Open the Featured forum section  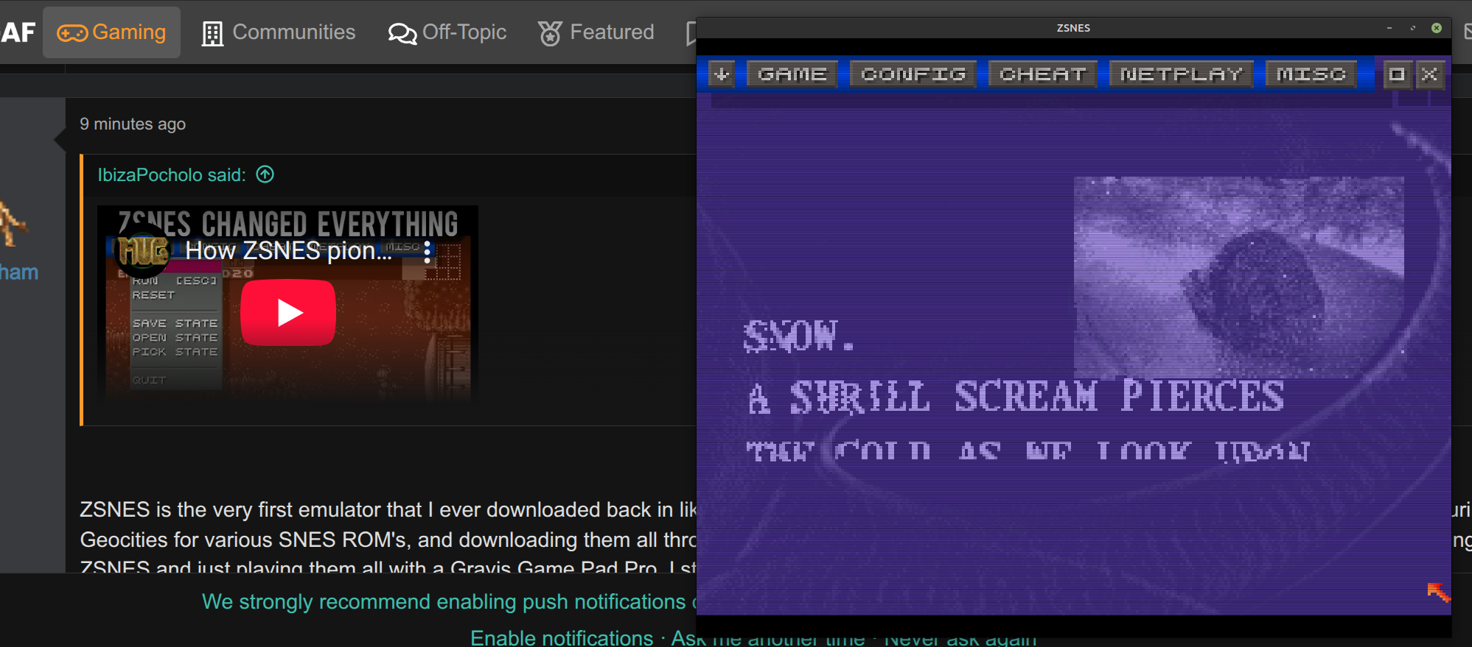(596, 32)
